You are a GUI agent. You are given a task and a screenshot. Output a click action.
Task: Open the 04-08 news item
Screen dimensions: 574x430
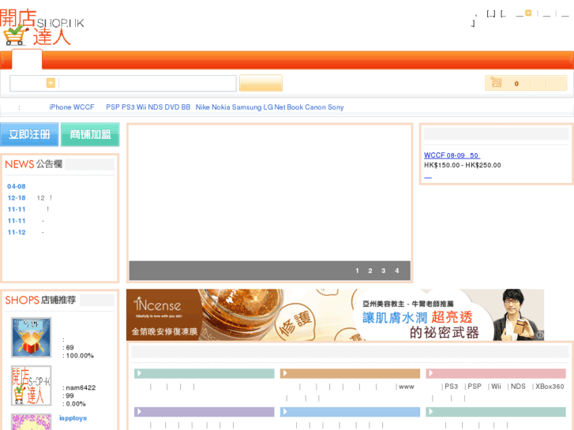pos(17,186)
